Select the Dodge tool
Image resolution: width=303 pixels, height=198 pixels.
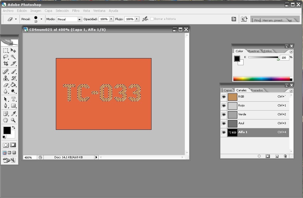click(x=13, y=91)
